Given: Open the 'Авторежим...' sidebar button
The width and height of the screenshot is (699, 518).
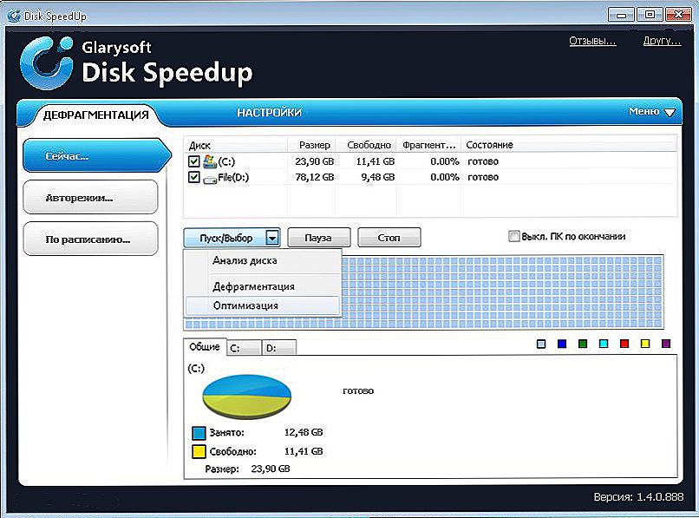Looking at the screenshot, I should point(90,197).
